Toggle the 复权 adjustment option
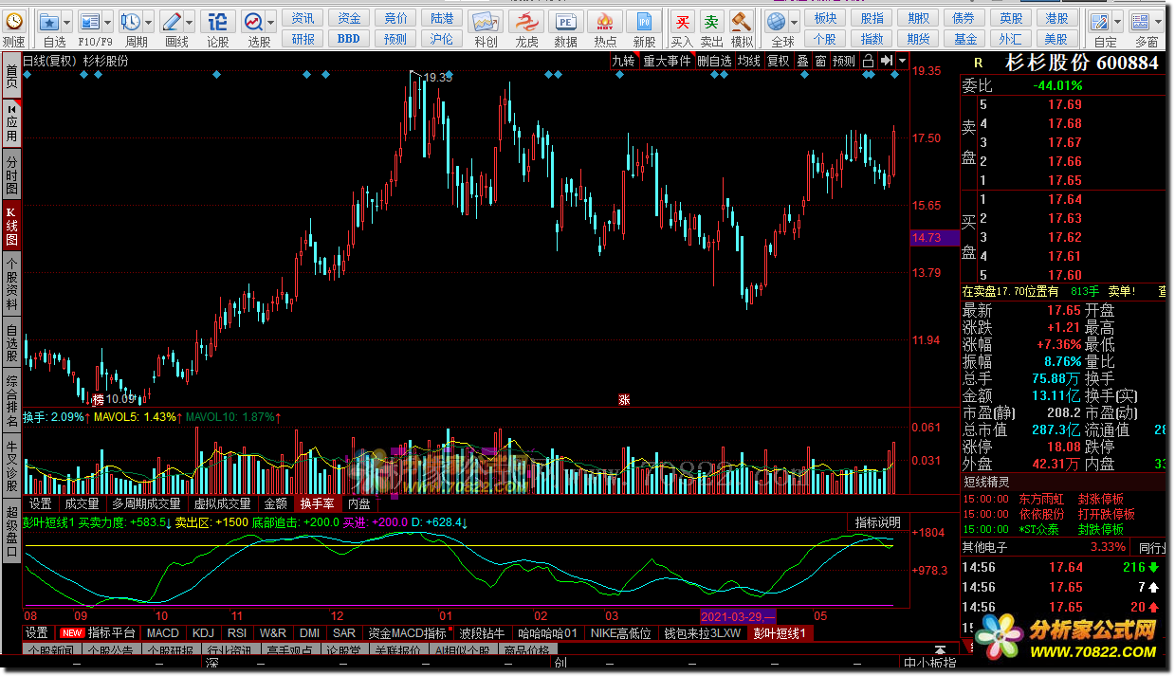Viewport: 1175px width, 676px height. click(778, 61)
